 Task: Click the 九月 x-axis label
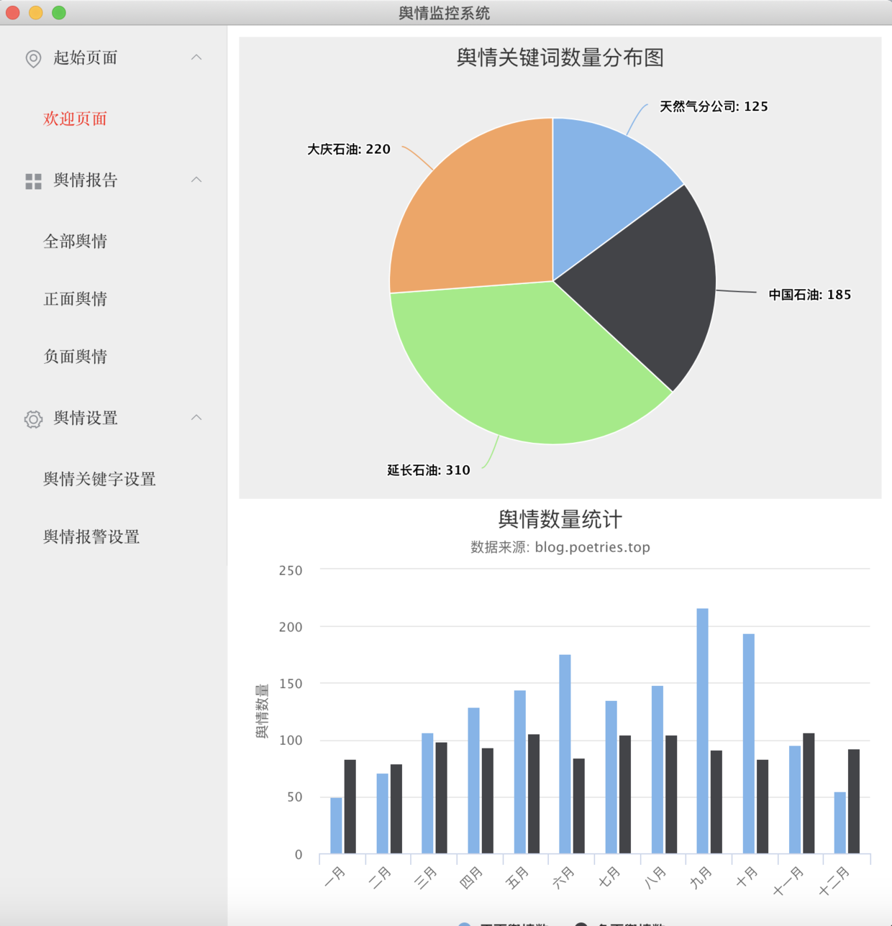tap(700, 878)
